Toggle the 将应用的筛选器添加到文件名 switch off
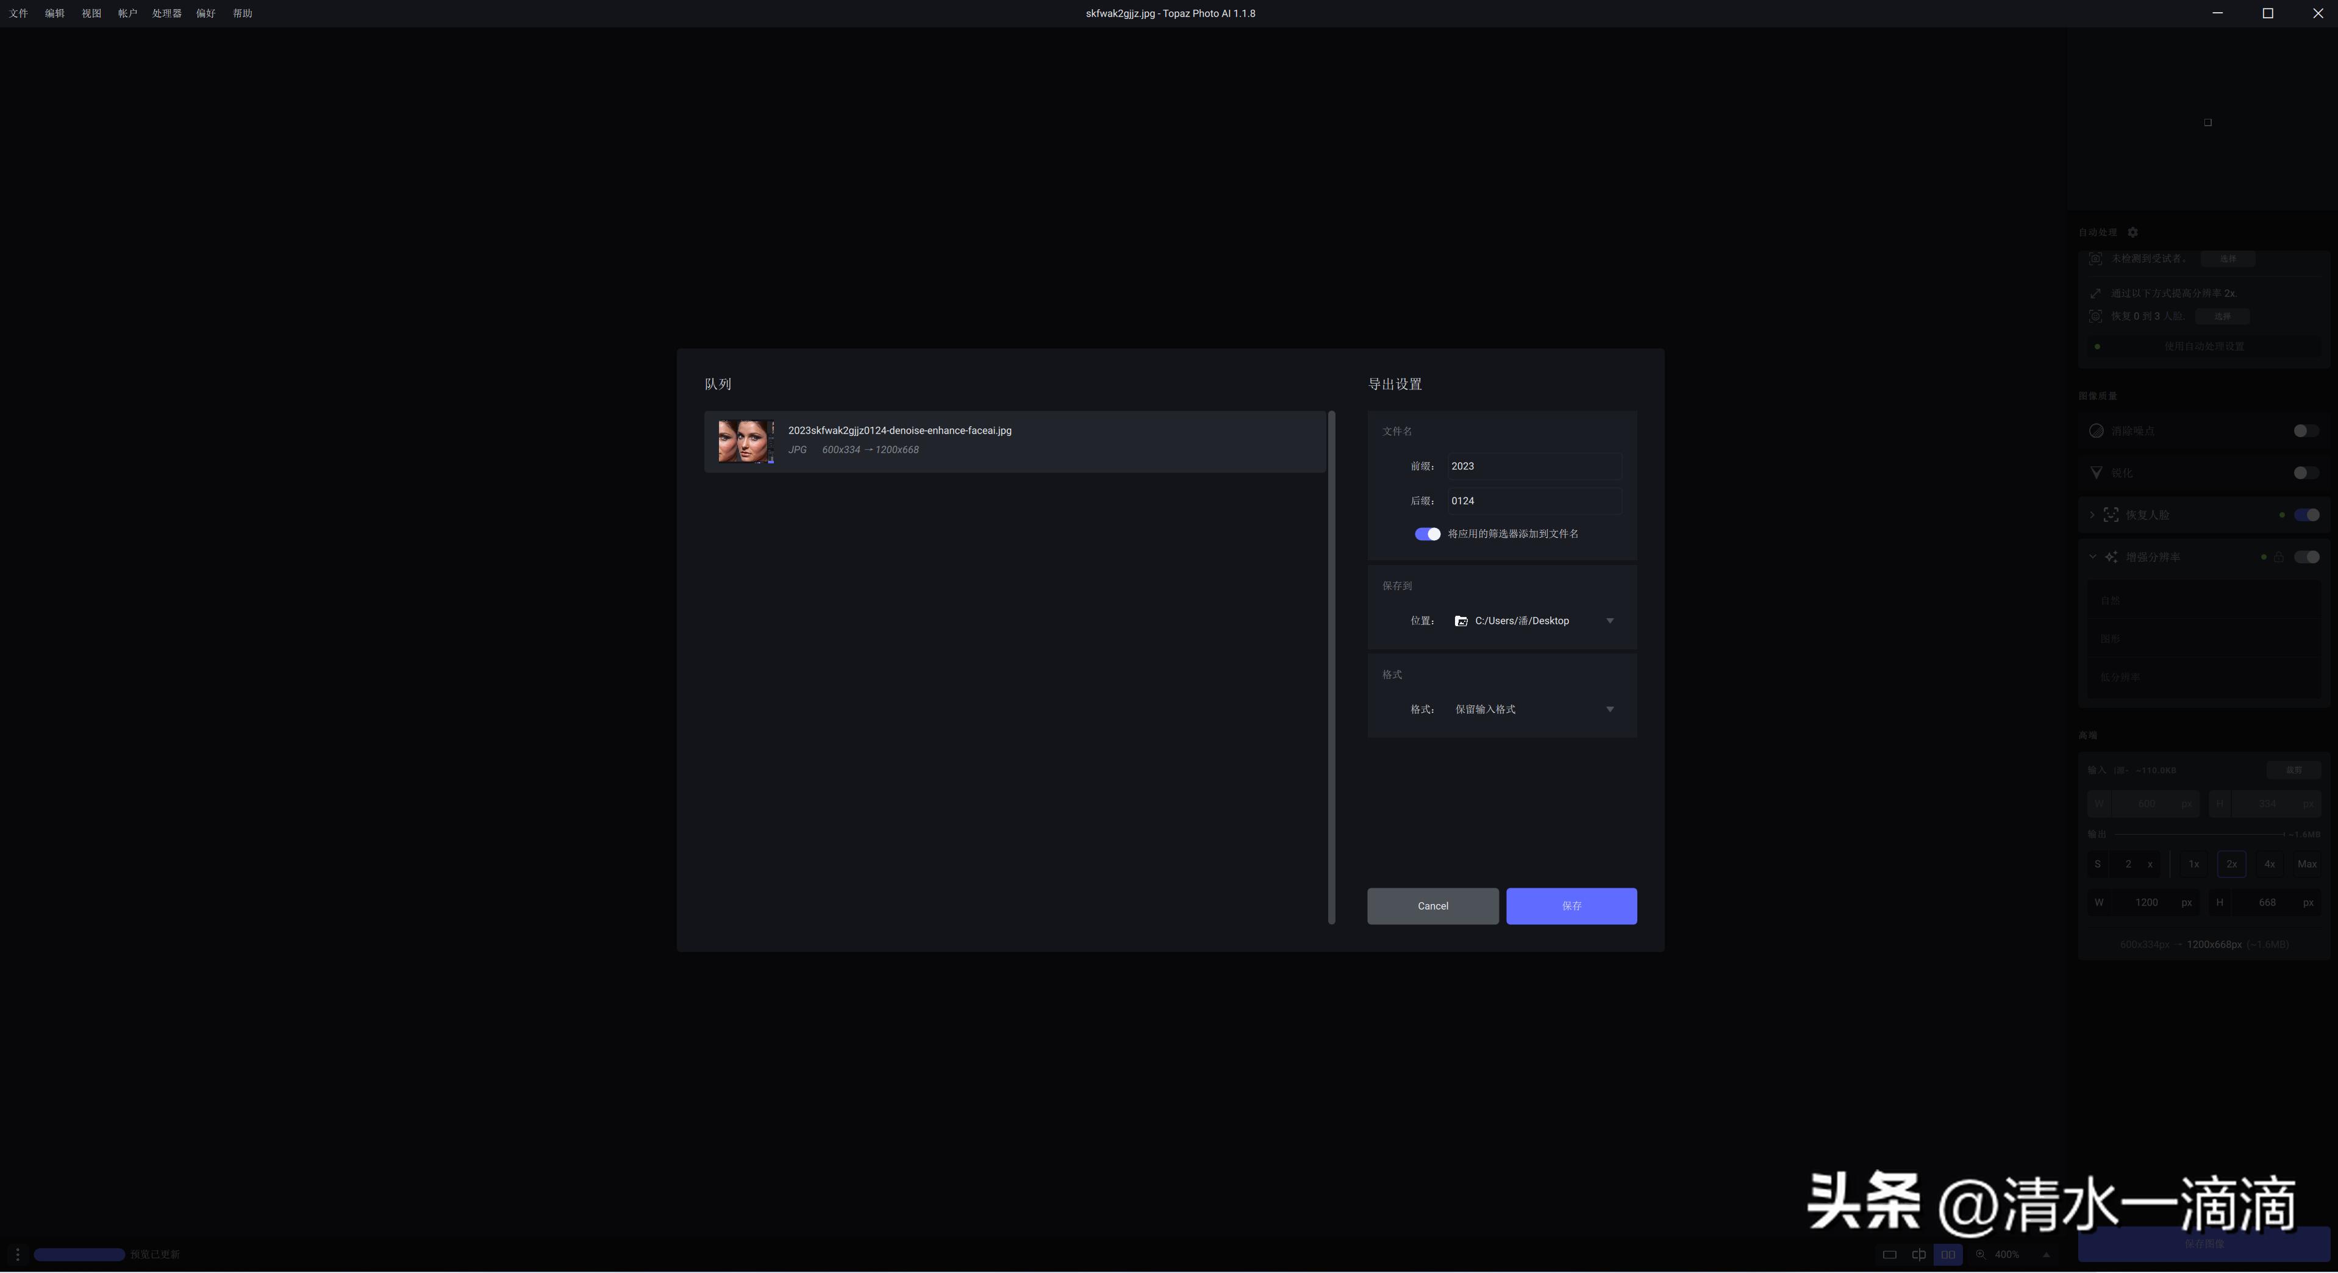The height and width of the screenshot is (1273, 2338). point(1427,535)
